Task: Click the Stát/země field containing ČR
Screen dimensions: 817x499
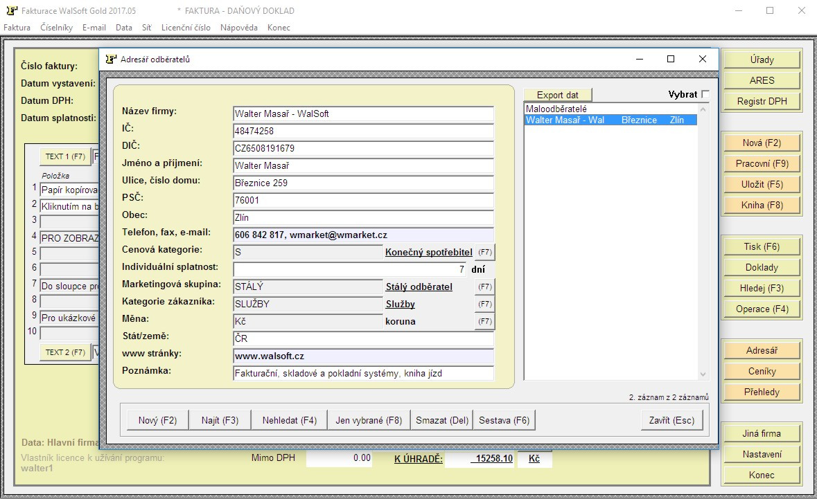Action: tap(363, 338)
